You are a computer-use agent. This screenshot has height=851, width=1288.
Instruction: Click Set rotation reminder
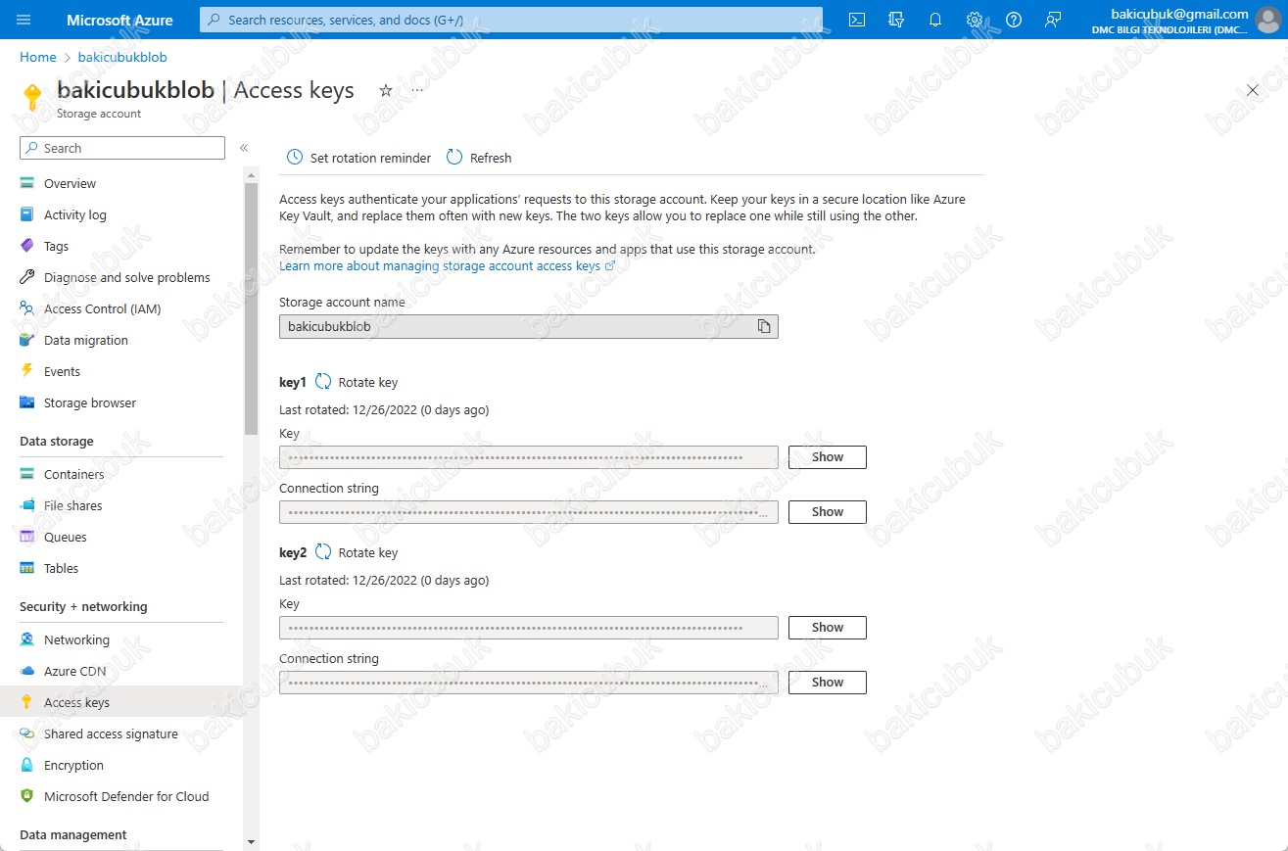click(x=358, y=158)
